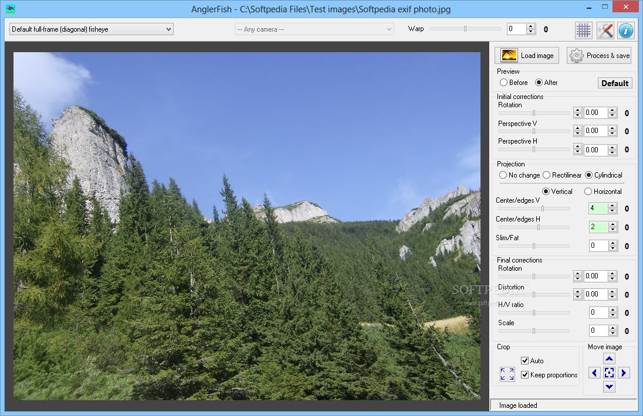Click the Perspective V slider
This screenshot has width=643, height=416.
click(x=534, y=131)
